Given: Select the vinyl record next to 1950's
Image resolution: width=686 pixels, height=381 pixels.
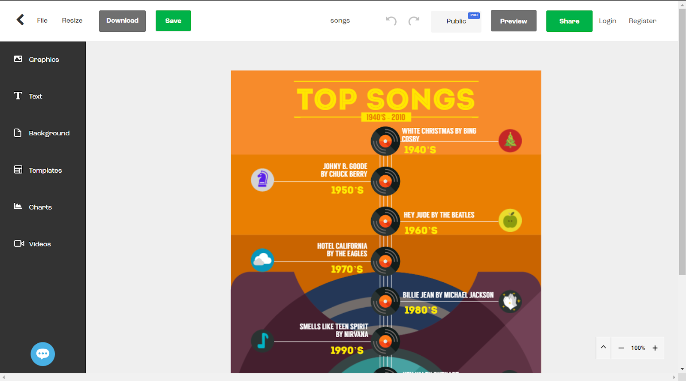Looking at the screenshot, I should coord(385,181).
